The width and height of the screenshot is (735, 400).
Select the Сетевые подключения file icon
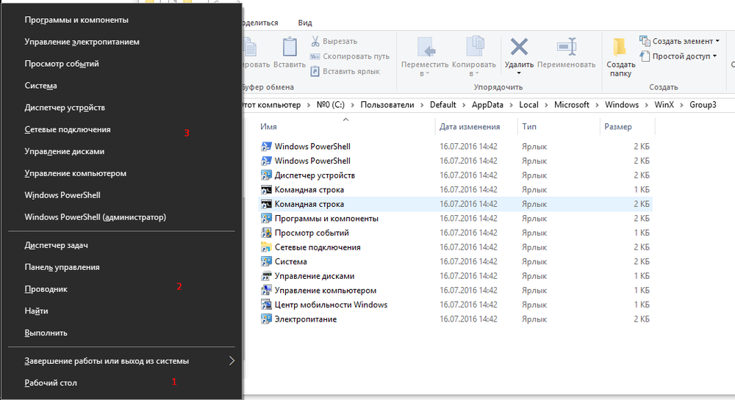coord(266,247)
